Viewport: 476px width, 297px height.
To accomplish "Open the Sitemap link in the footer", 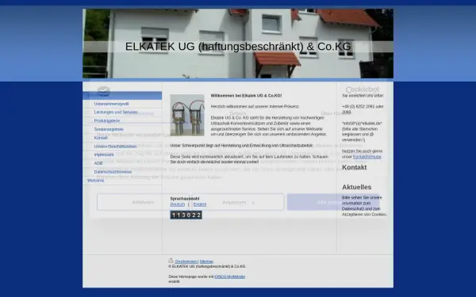I will pos(206,261).
